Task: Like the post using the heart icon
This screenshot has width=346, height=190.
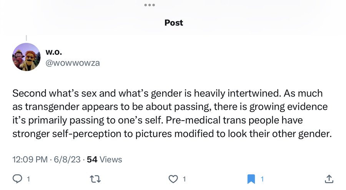Action: point(173,179)
